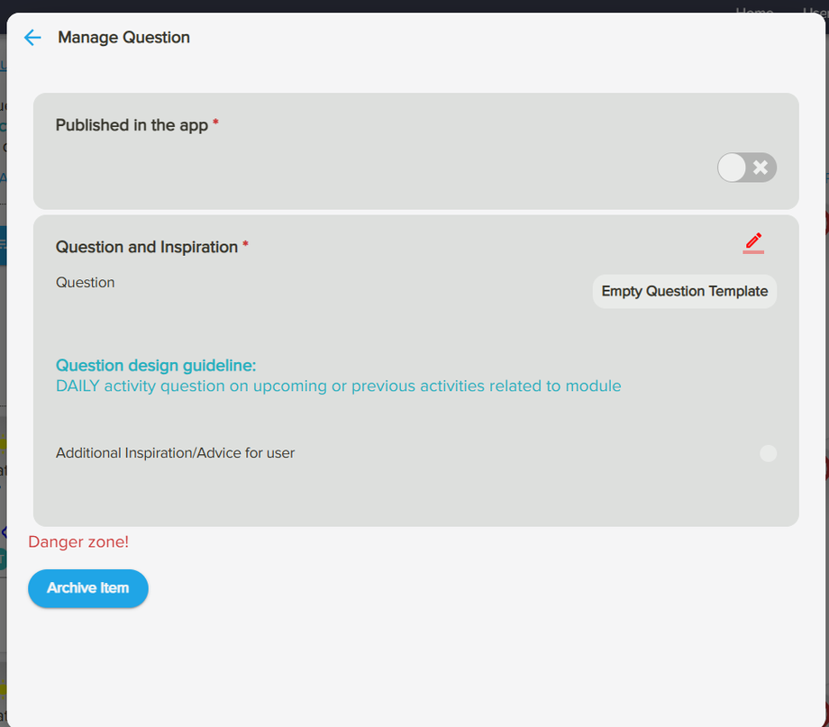Image resolution: width=829 pixels, height=727 pixels.
Task: Click the red asterisk after Question and Inspiration
Action: pos(246,246)
